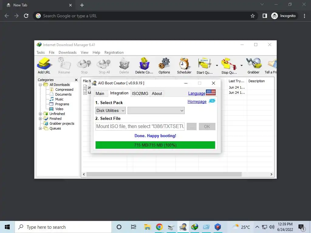Click the green 715 MB progress bar
The width and height of the screenshot is (311, 233).
pos(155,145)
